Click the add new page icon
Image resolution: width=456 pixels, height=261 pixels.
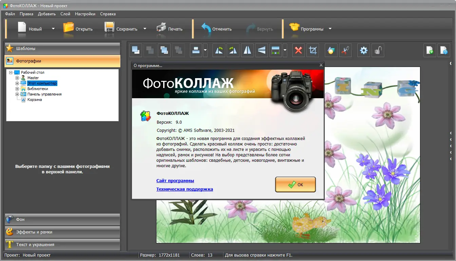(430, 50)
